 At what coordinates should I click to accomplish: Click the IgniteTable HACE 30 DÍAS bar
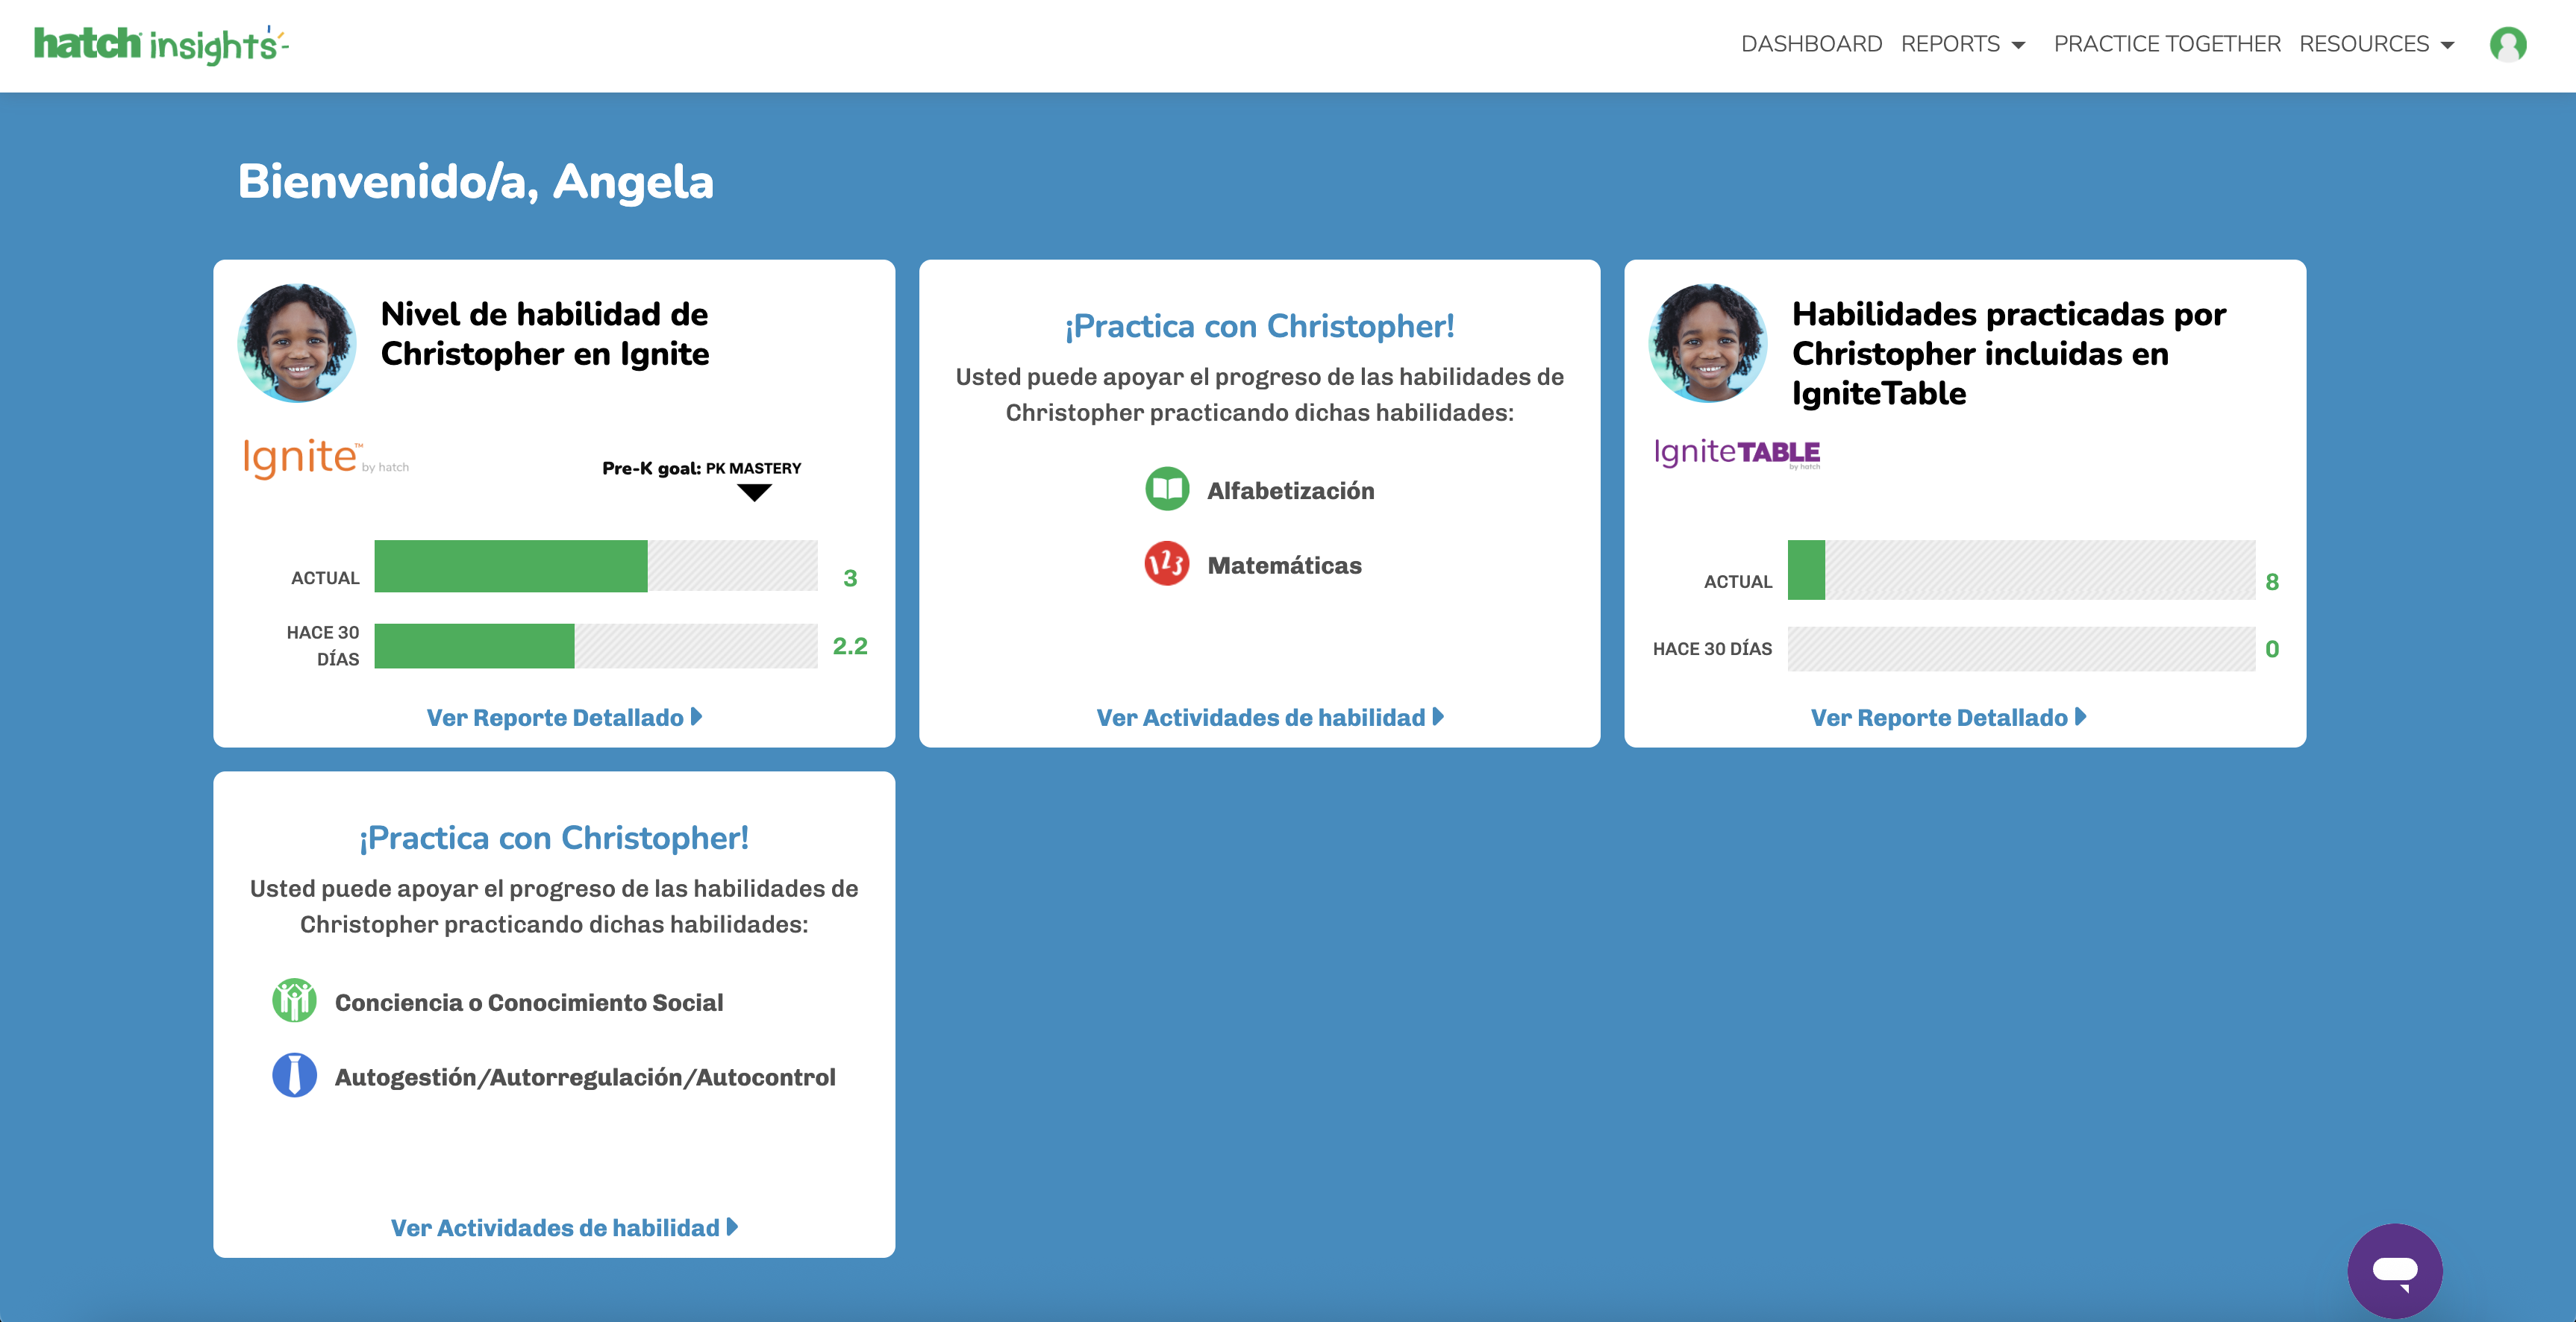tap(2021, 649)
